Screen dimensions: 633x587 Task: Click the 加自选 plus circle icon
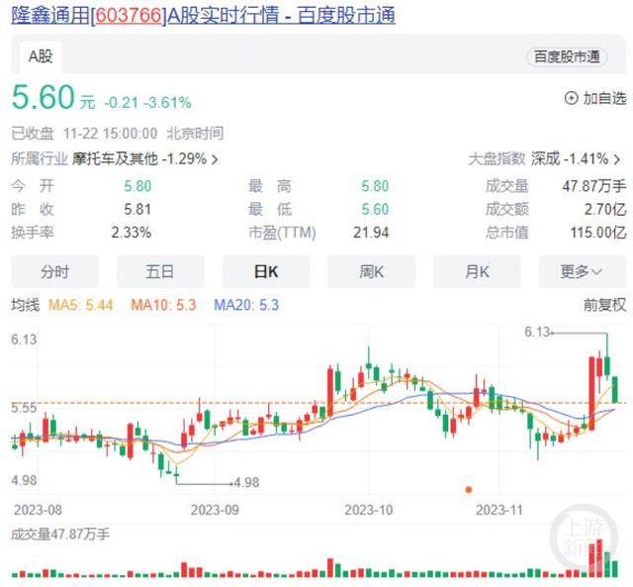[x=571, y=98]
